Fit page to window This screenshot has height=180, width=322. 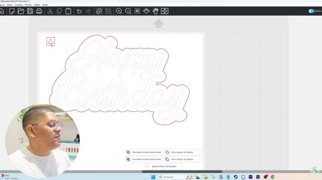point(165,11)
